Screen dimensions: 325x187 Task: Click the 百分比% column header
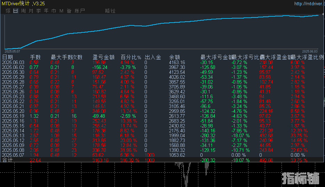coord(131,57)
